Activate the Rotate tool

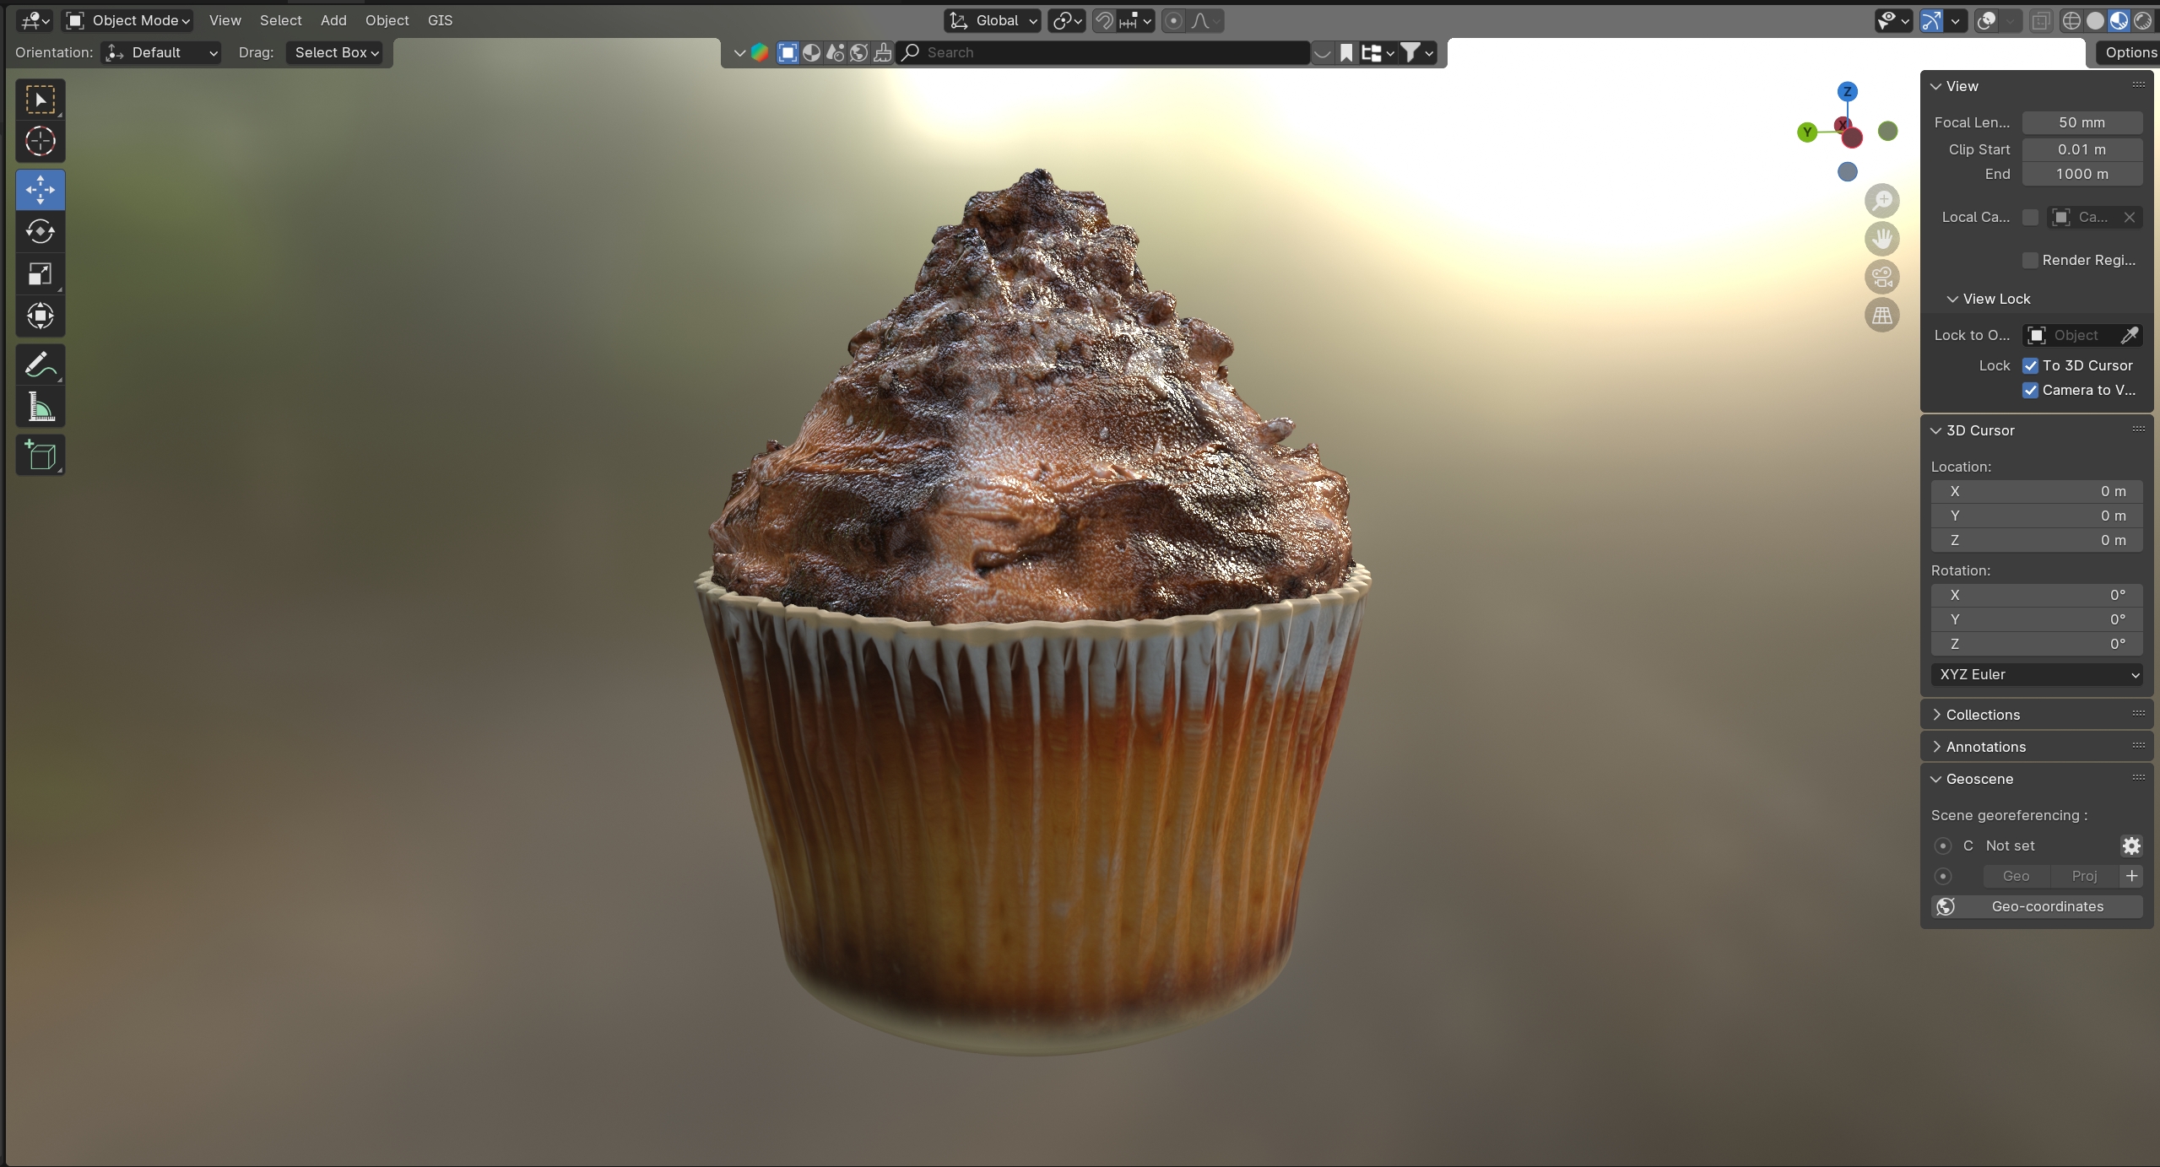click(40, 231)
